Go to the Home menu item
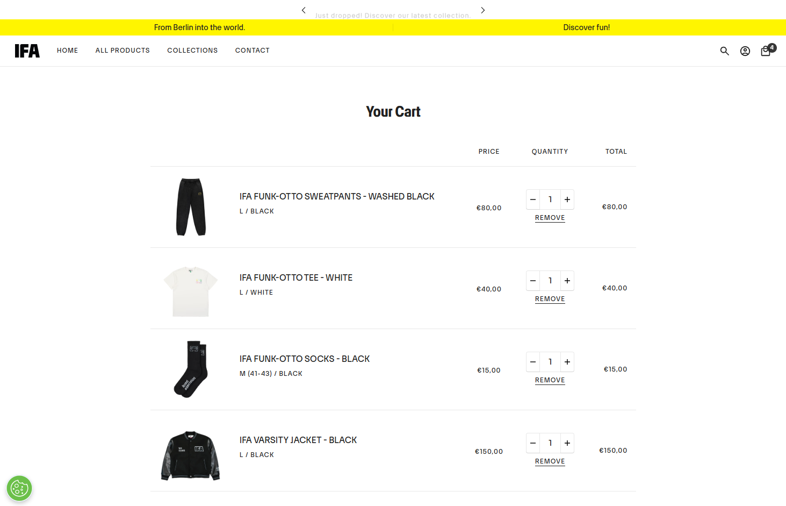The image size is (786, 506). 68,51
